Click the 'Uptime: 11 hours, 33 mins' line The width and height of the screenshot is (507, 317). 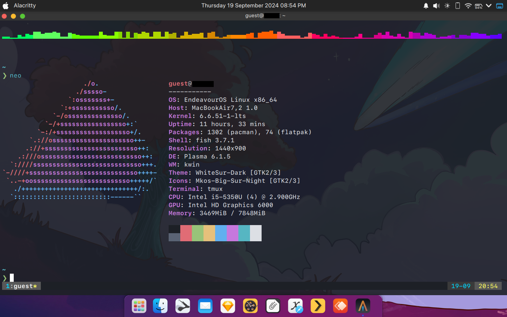tap(217, 124)
